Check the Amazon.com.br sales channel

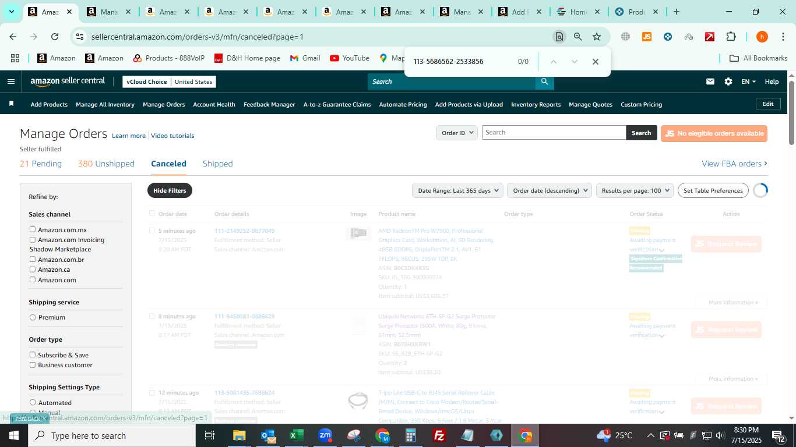point(33,259)
